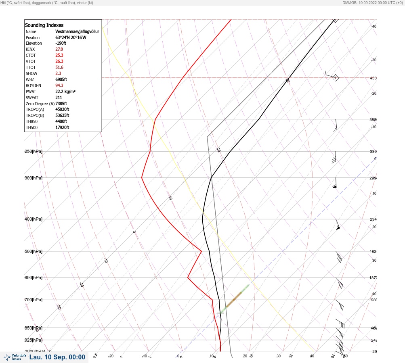Click the KINX value 27.8

59,49
